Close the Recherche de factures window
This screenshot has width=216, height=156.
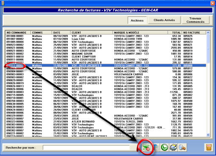tap(213, 3)
